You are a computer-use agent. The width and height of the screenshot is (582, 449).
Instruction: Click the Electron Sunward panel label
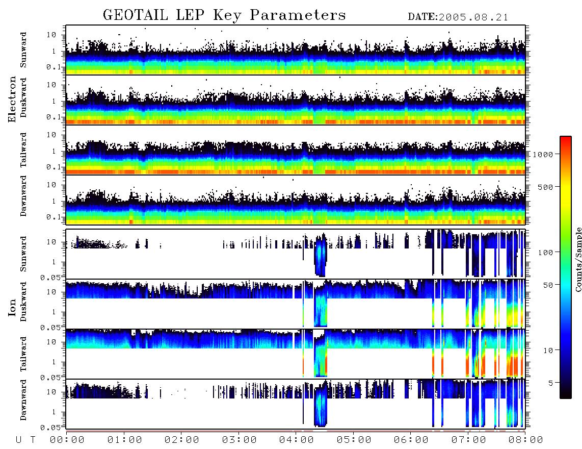(x=23, y=50)
